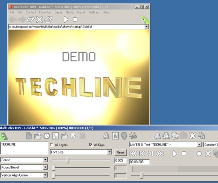Jump to the first key with the rewind button
This screenshot has width=218, height=183.
pyautogui.click(x=133, y=154)
